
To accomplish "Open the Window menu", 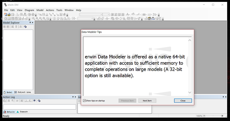I will pos(69,10).
